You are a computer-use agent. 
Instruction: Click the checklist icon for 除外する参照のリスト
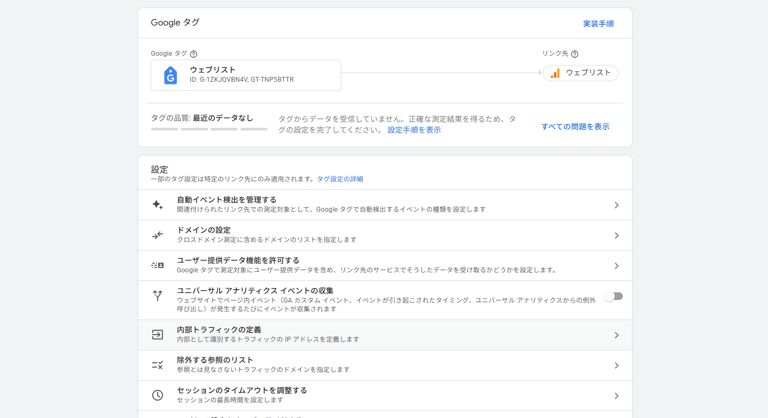(x=157, y=365)
